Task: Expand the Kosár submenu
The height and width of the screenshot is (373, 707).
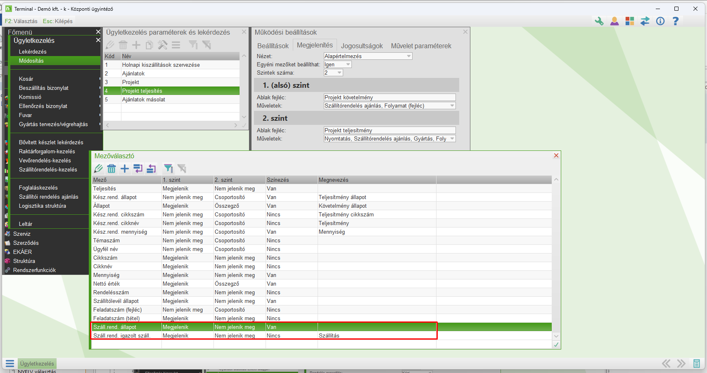Action: [100, 79]
